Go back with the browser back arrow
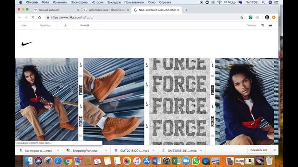298x167 pixels. 20,18
